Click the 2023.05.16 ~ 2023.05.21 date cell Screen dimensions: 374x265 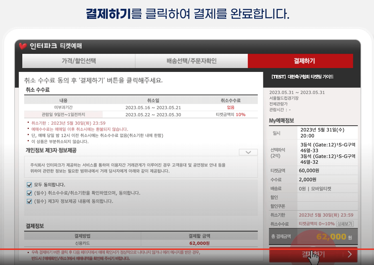pyautogui.click(x=153, y=108)
